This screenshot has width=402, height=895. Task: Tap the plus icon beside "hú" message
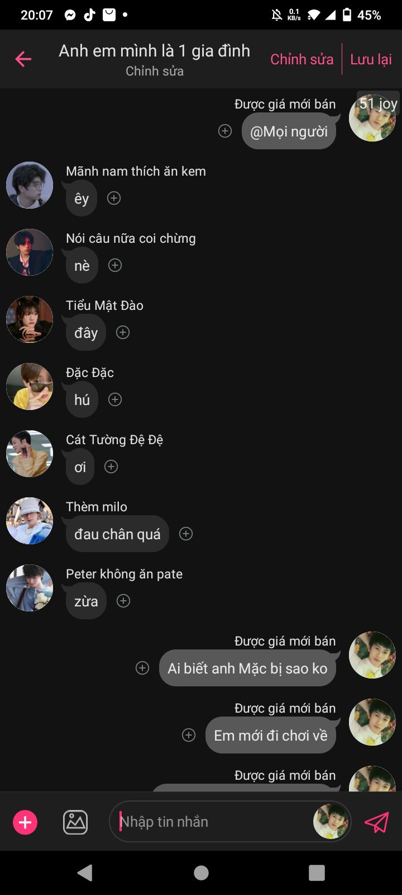click(115, 399)
